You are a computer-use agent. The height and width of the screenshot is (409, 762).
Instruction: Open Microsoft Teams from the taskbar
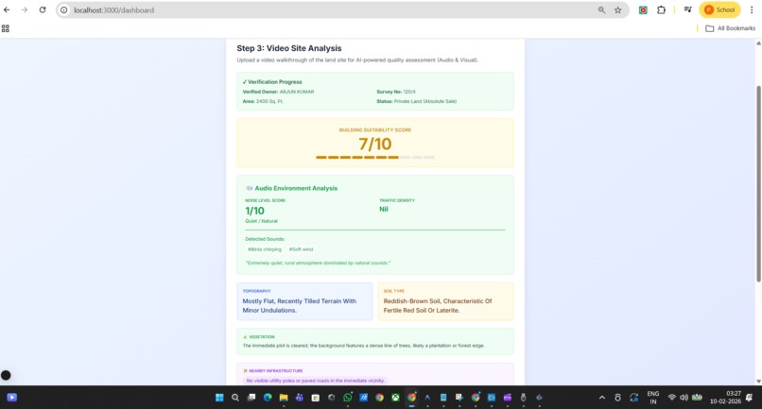[300, 398]
